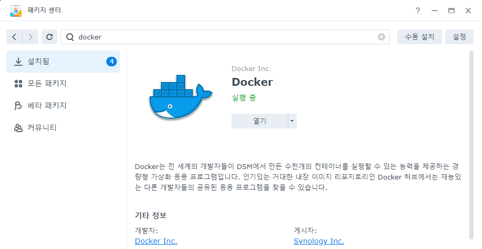Click the 기타 정보 heading

point(150,215)
